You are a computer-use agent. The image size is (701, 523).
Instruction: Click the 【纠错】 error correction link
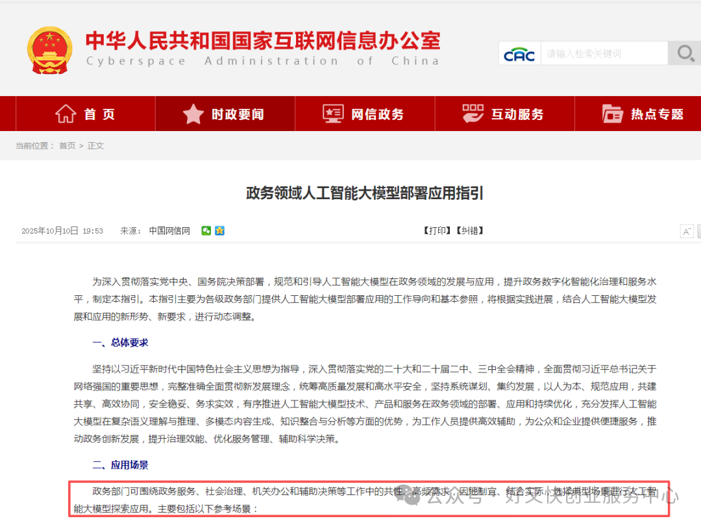[471, 230]
